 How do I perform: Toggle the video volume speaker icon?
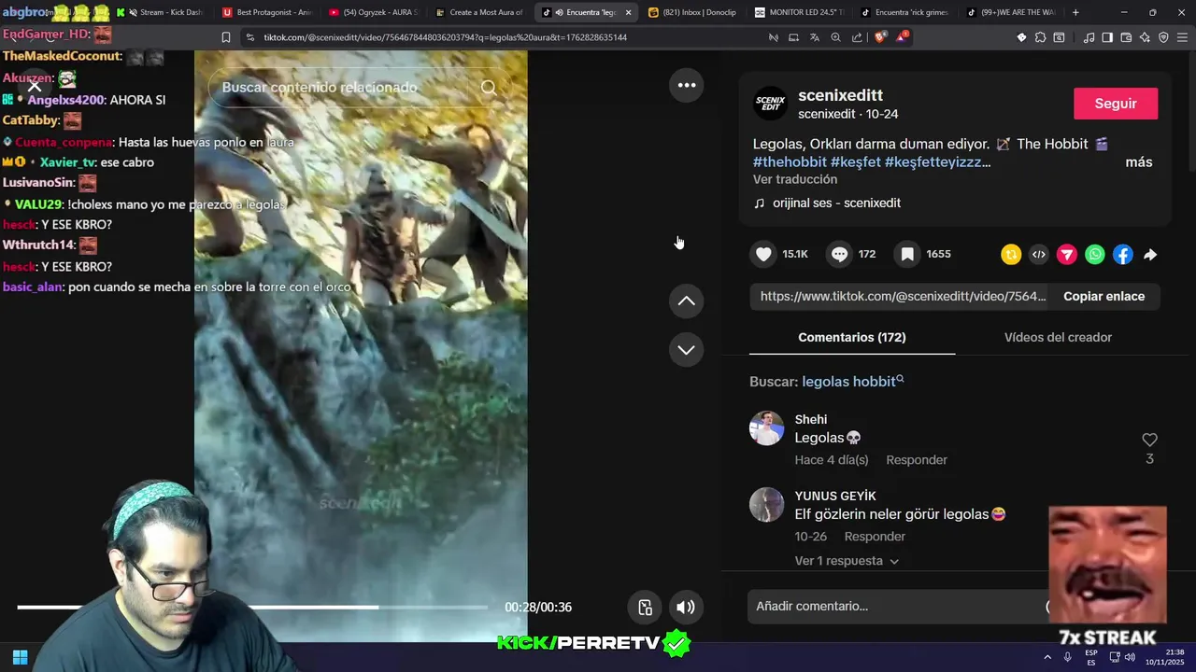pyautogui.click(x=686, y=608)
